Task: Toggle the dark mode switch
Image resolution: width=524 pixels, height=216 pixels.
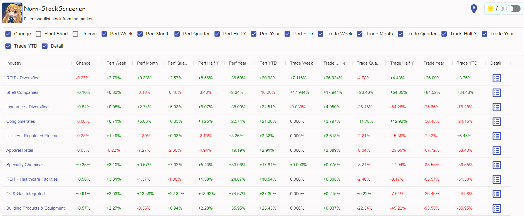Action: coord(513,9)
